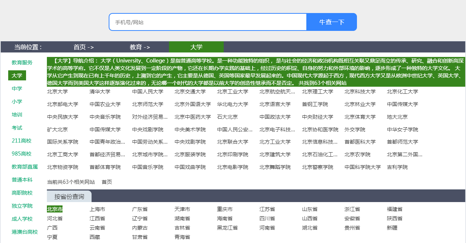This screenshot has height=243, width=466.
Task: Open 北京科技大学 link
Action: coord(360,92)
